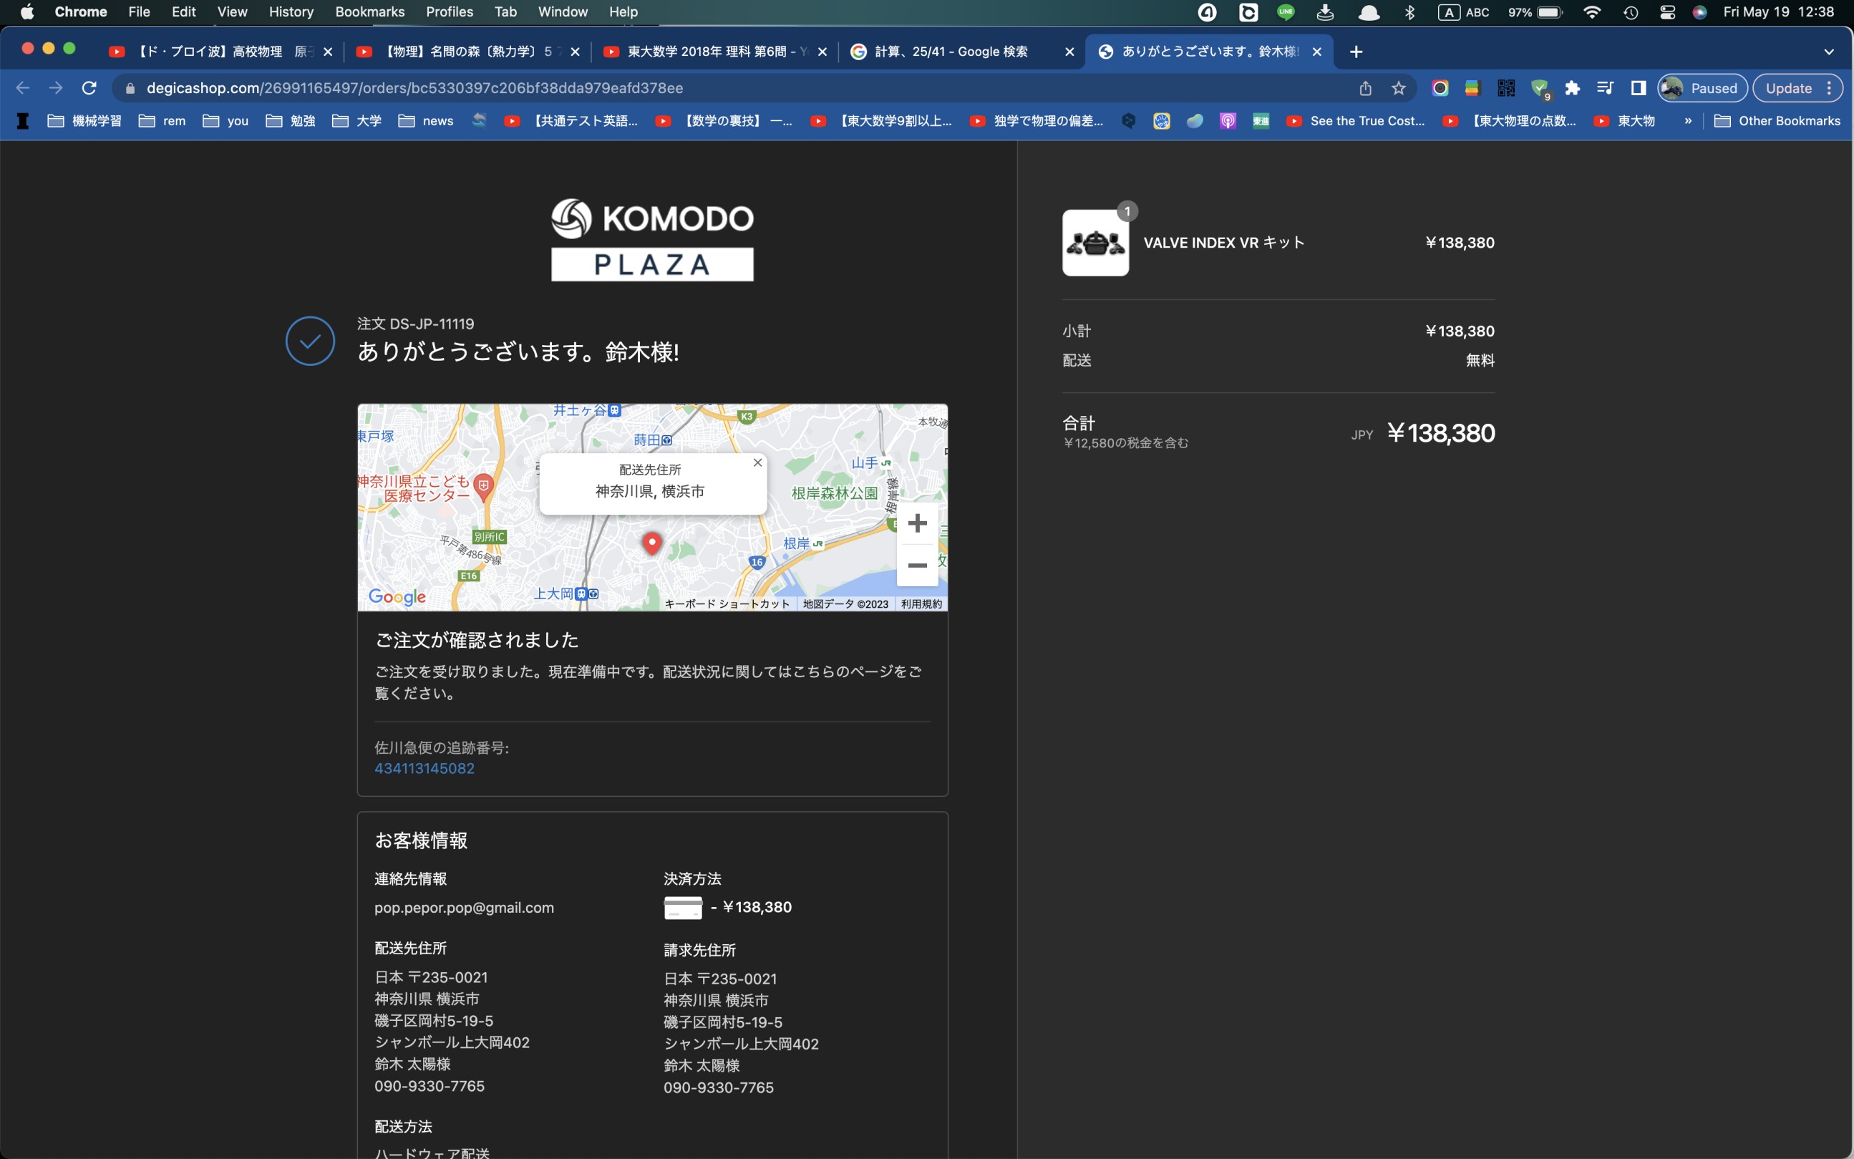Open the rem bookmark folder
Screen dimensions: 1854x1159
(x=162, y=121)
